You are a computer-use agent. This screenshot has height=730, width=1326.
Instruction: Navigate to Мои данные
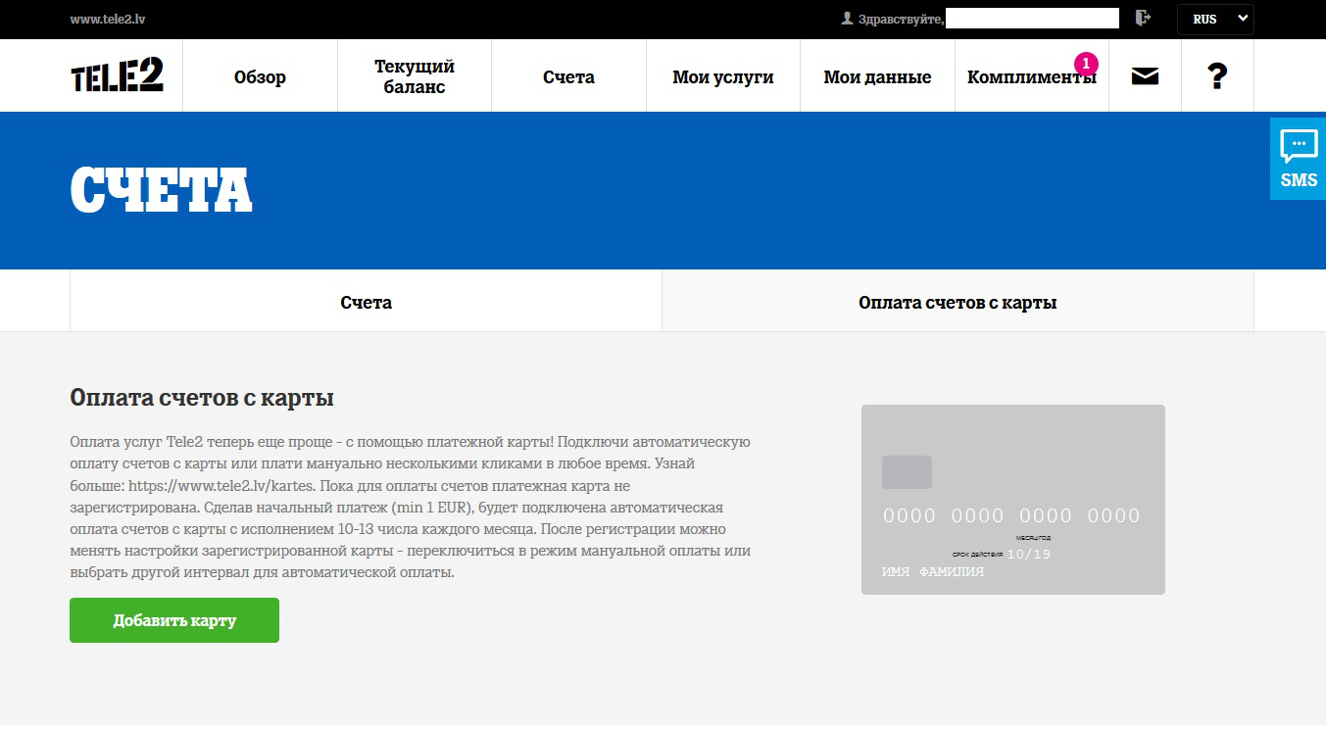[x=877, y=77]
